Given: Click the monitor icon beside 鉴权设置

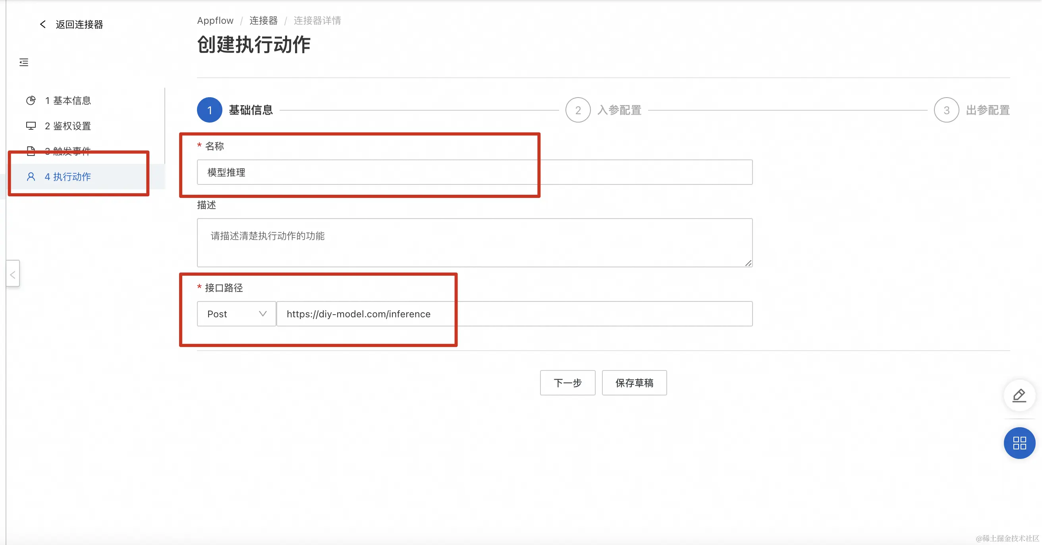Looking at the screenshot, I should 31,126.
